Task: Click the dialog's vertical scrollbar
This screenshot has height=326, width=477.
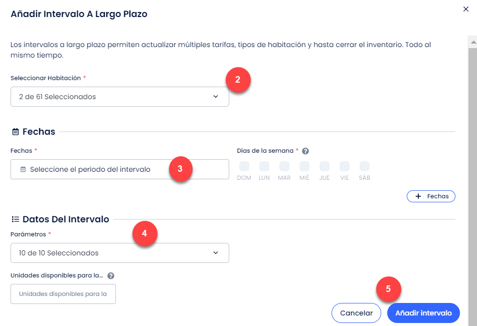Action: point(472,180)
